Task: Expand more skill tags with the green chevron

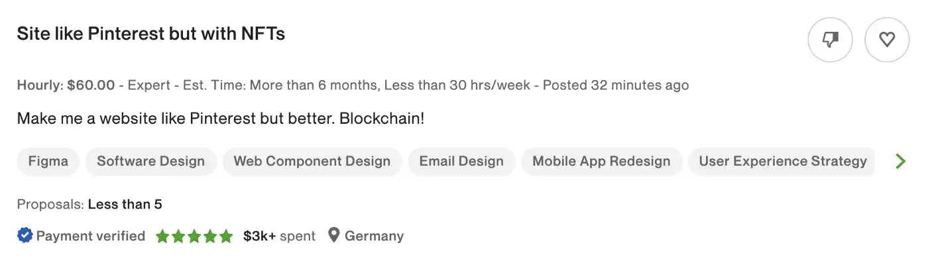Action: pyautogui.click(x=900, y=161)
